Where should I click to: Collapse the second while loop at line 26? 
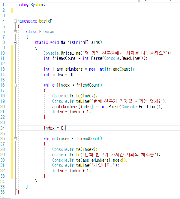pos(15,139)
